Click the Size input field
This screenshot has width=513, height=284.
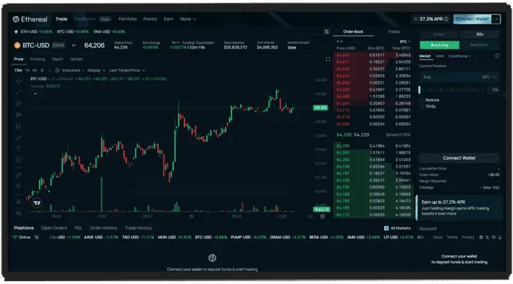tap(459, 77)
